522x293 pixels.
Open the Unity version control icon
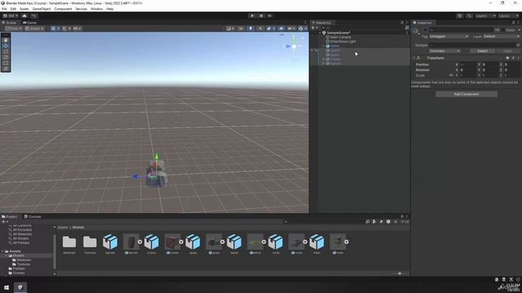[x=34, y=15]
